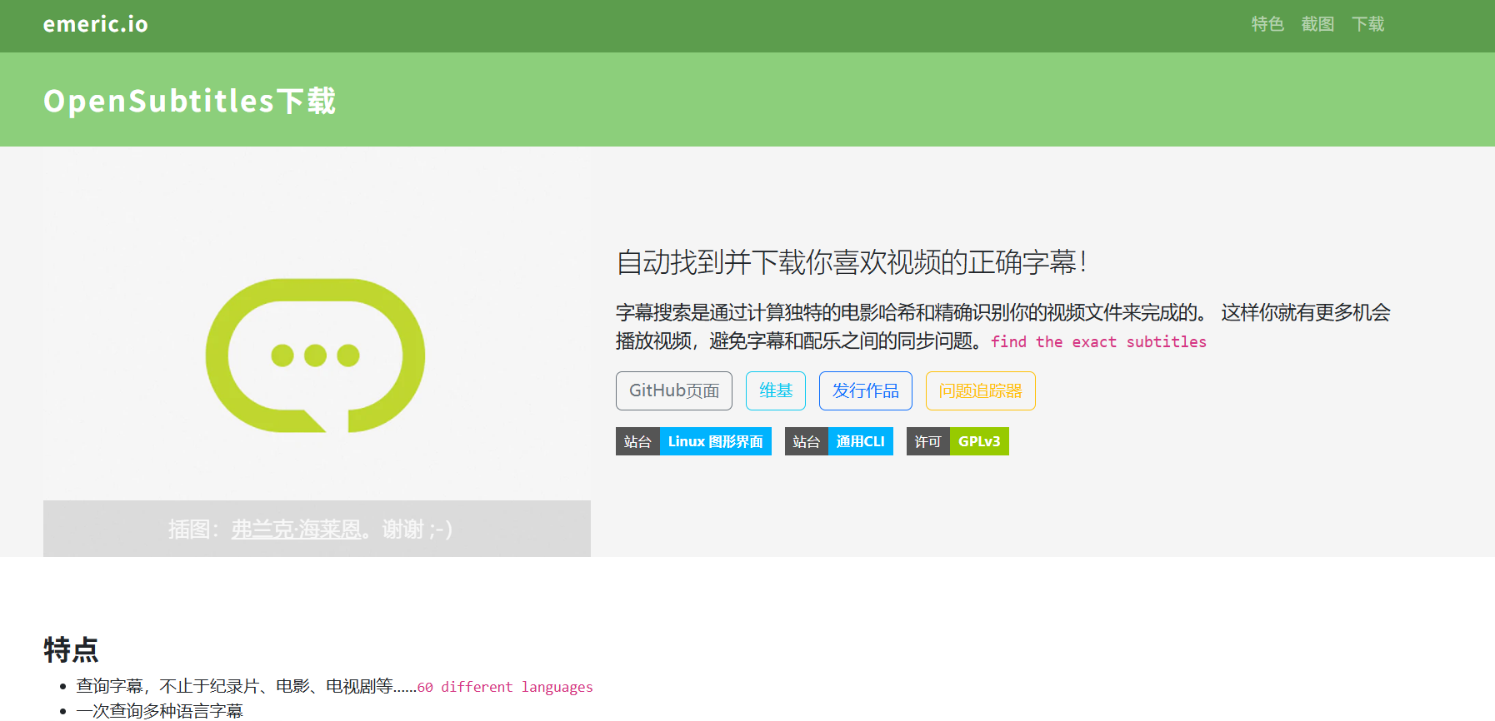Click the list item 一次查询多种语言字幕
Screen dimensions: 1495x721
point(159,710)
